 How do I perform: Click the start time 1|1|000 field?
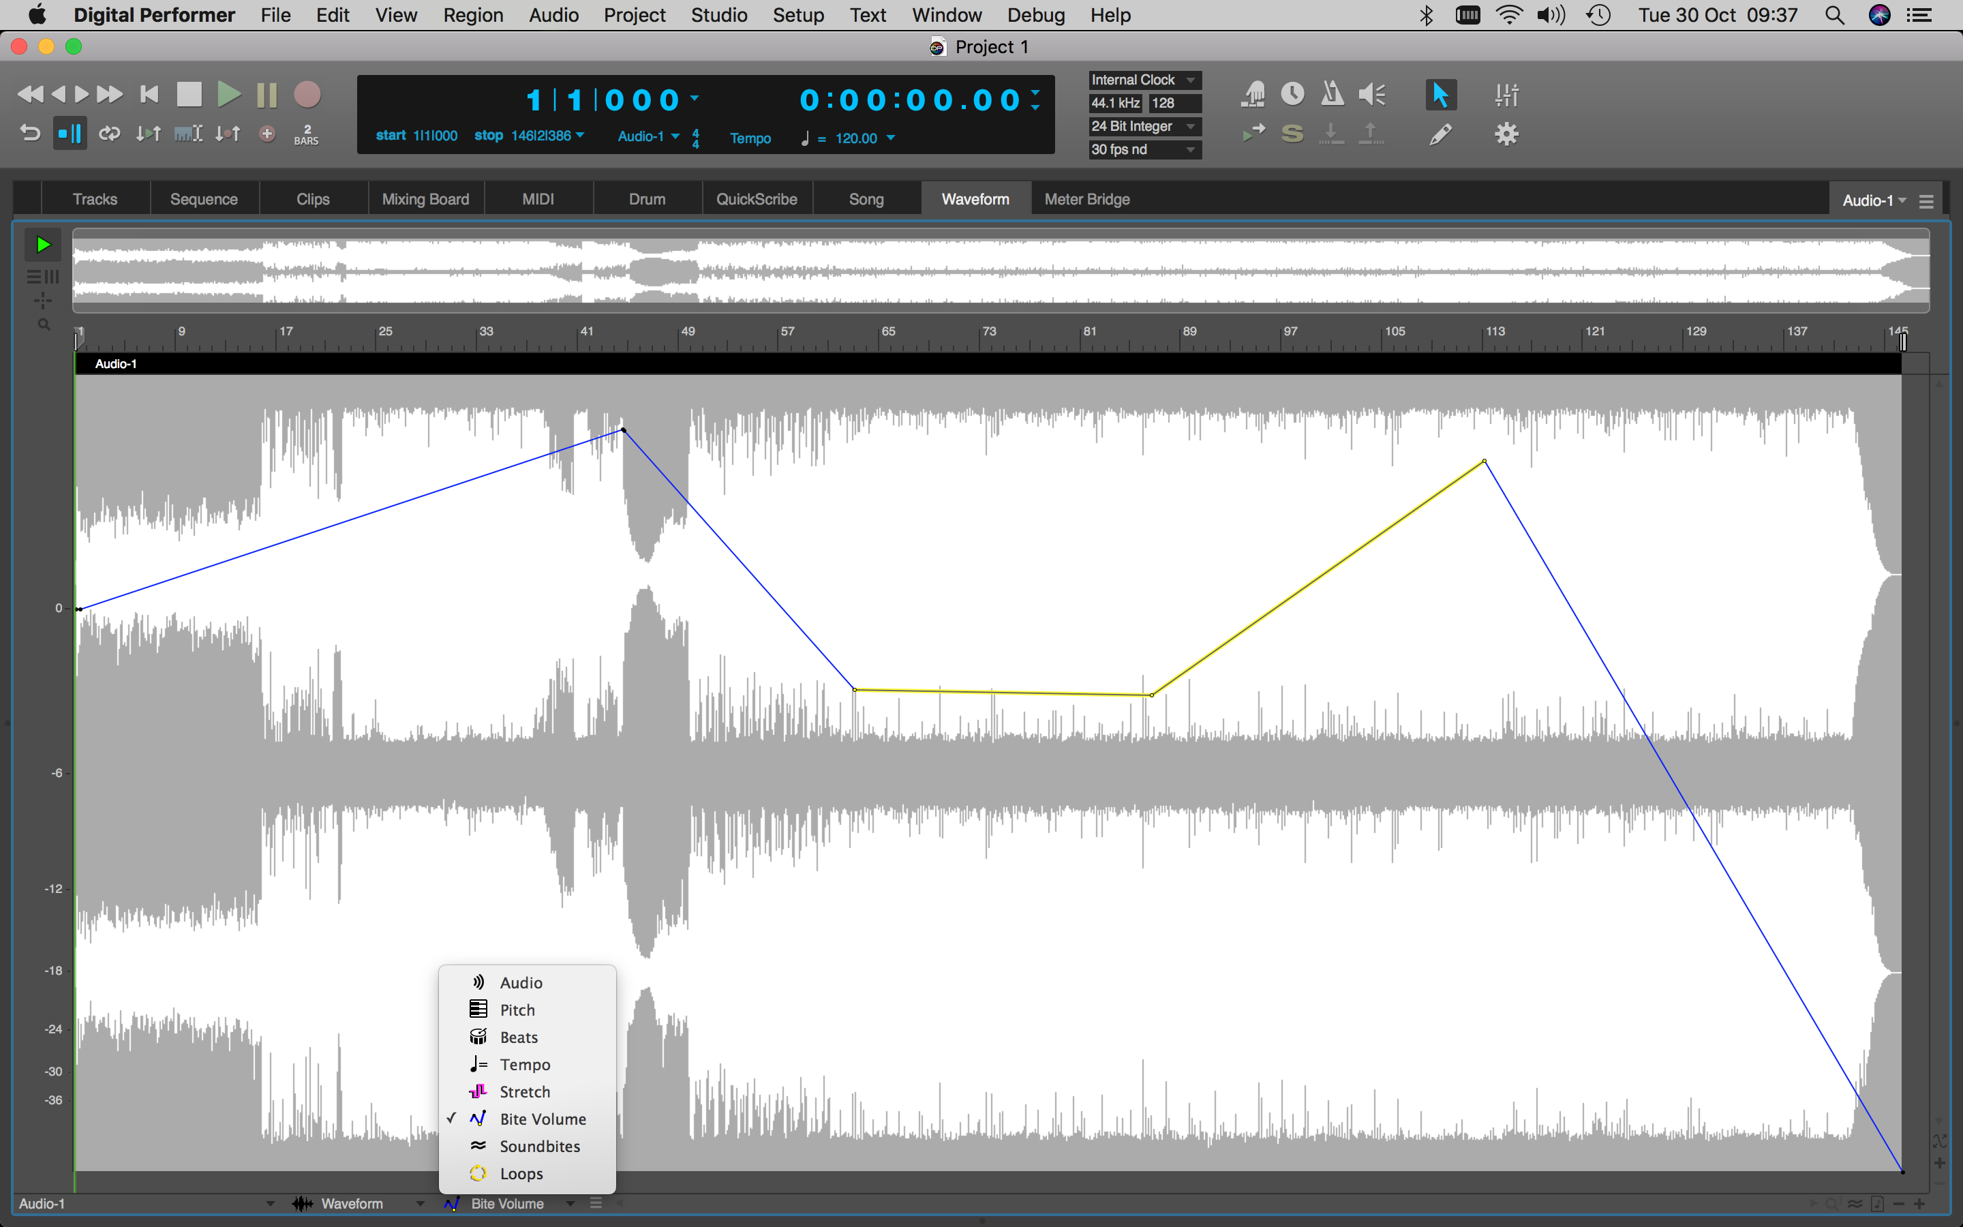(x=436, y=136)
